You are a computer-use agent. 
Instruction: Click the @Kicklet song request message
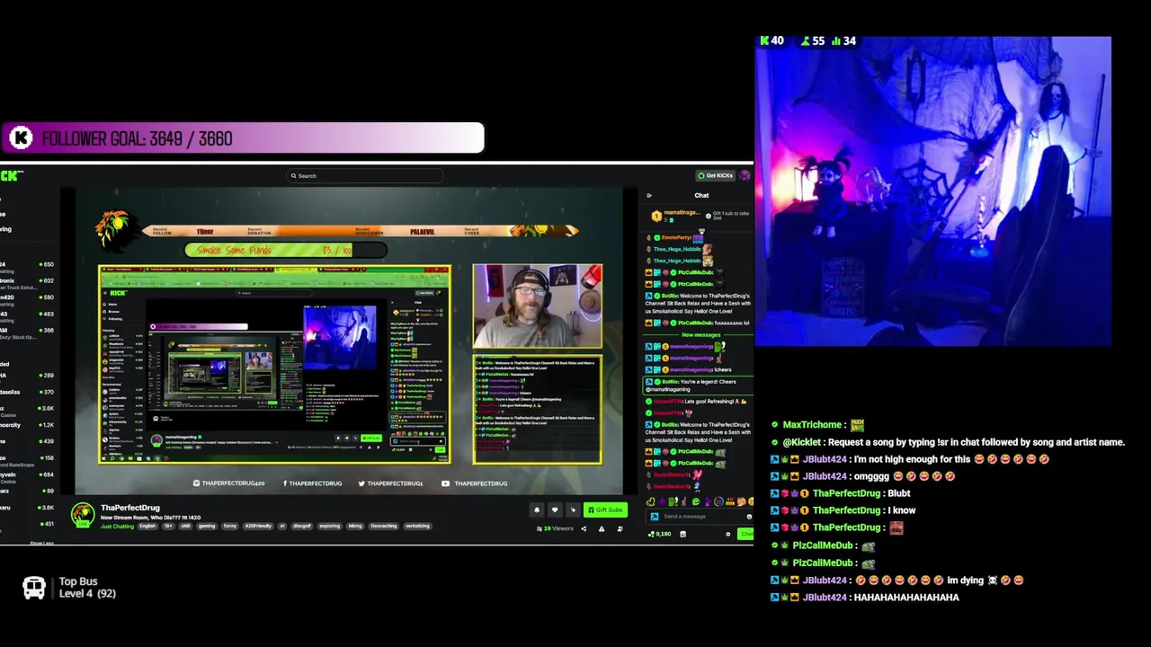949,442
